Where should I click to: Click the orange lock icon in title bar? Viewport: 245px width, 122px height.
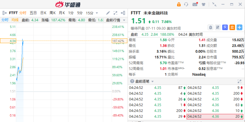coord(179,4)
